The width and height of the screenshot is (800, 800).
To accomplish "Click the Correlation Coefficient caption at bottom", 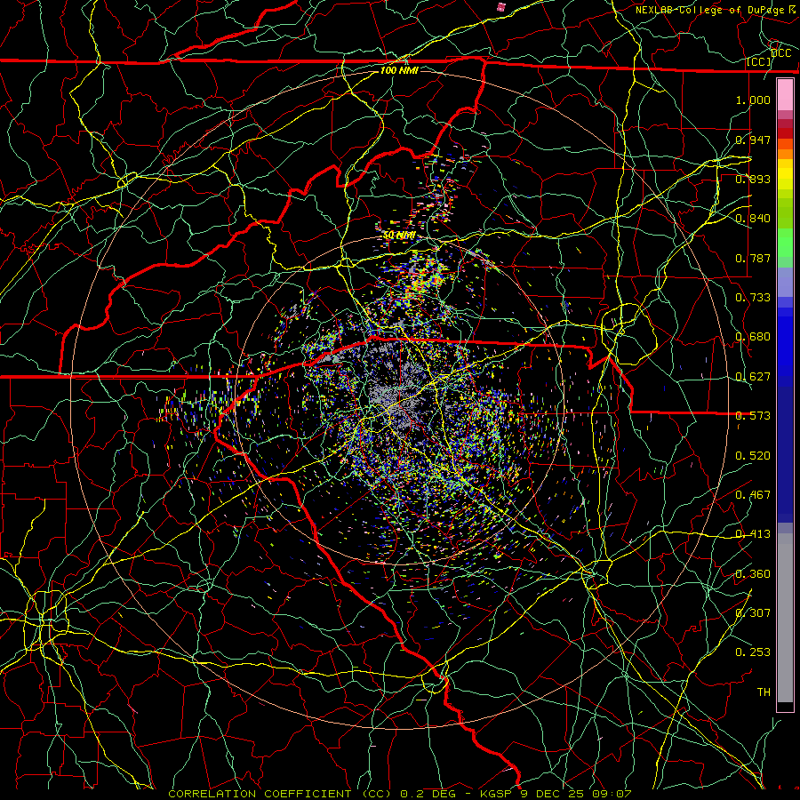I will pos(400,794).
